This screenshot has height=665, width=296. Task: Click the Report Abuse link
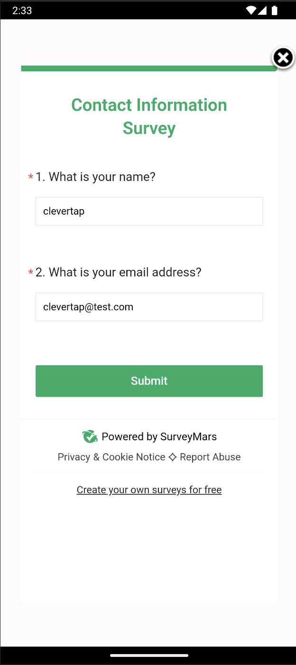pos(210,456)
